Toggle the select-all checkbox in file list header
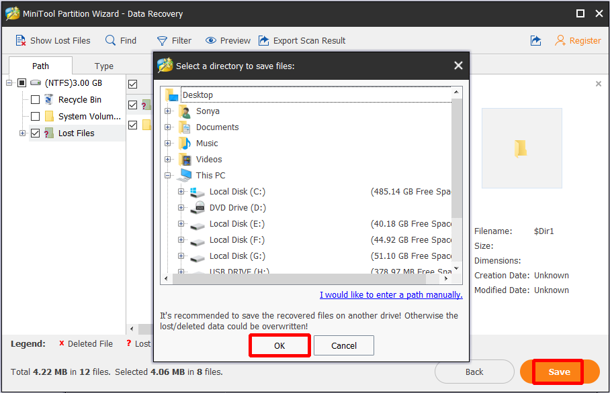 132,85
